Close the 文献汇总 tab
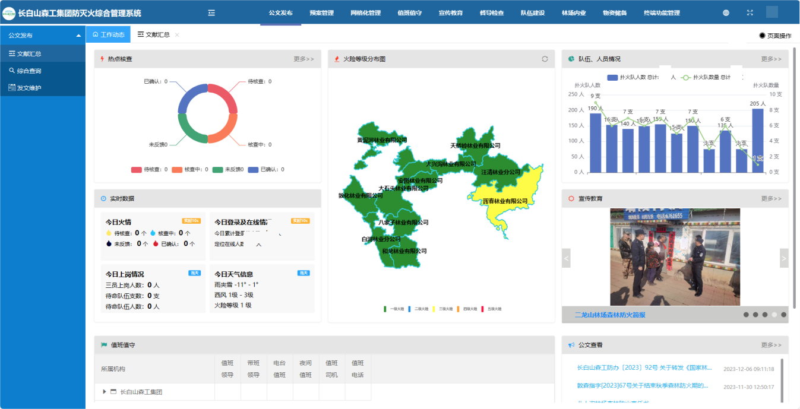800x409 pixels. coord(177,34)
